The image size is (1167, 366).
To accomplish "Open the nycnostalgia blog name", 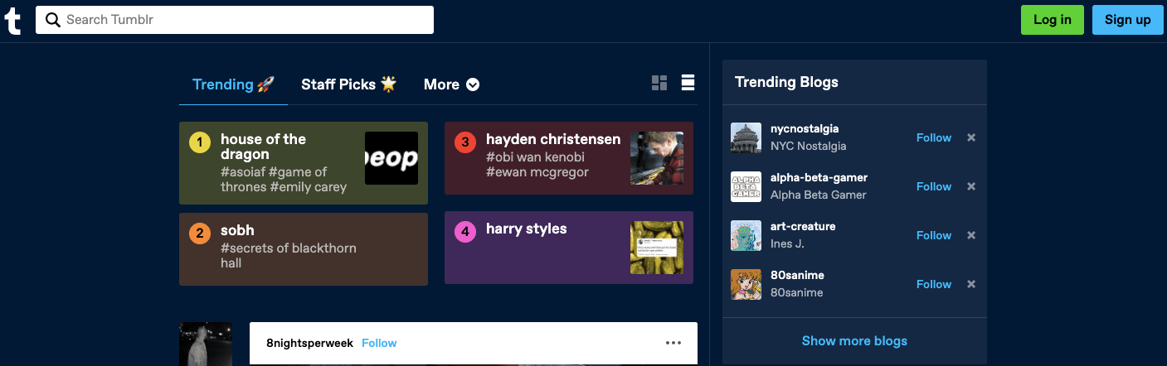I will 805,129.
